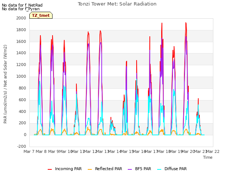Click the Mar 22 x-axis tick label
This screenshot has height=176, width=235.
[x=213, y=151]
